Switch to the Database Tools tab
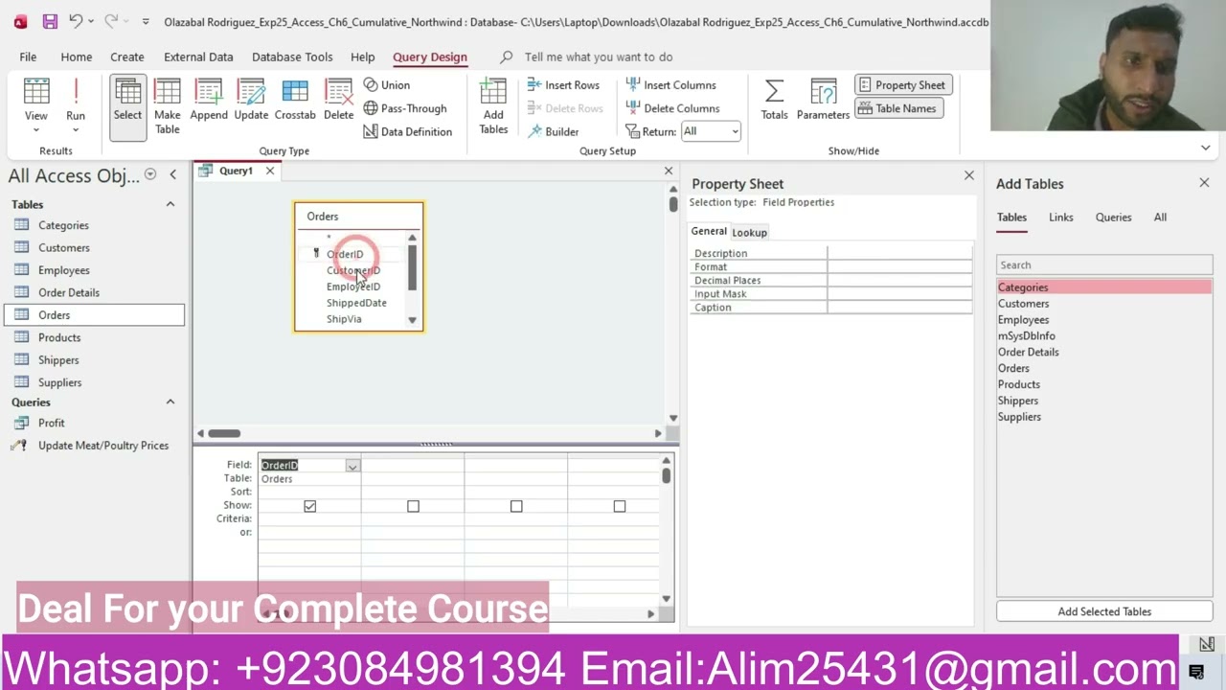 (x=292, y=57)
